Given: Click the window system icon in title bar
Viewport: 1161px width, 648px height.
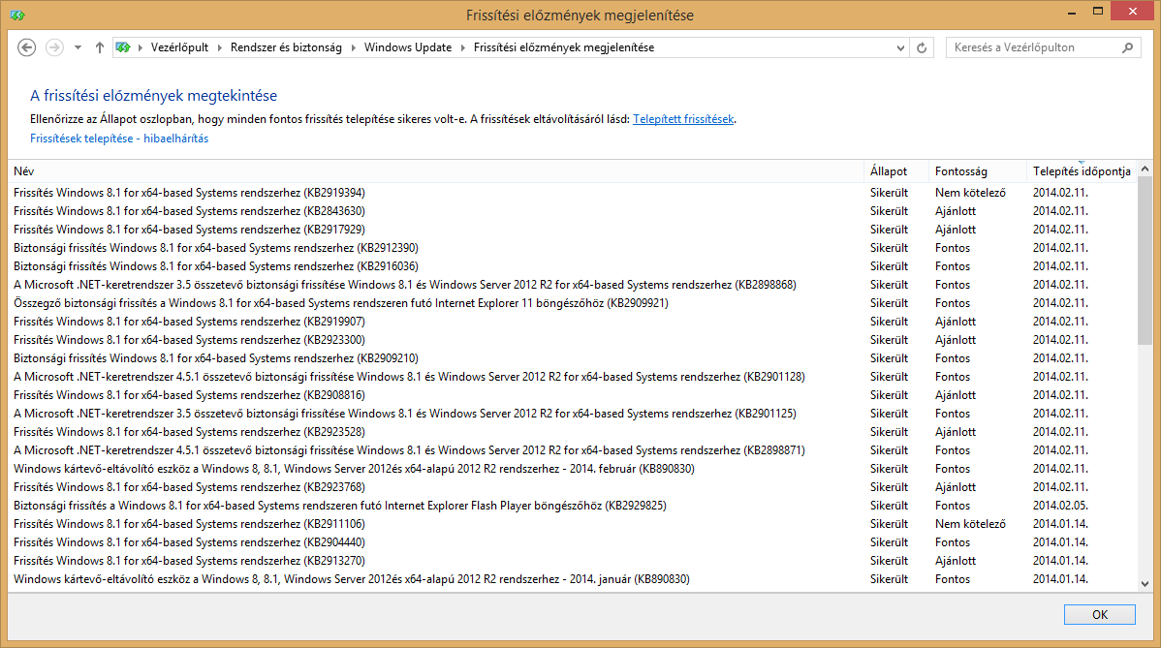Looking at the screenshot, I should (x=17, y=15).
